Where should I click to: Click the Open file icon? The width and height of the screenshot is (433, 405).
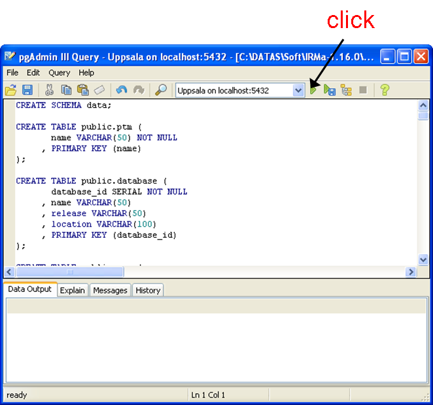(10, 90)
